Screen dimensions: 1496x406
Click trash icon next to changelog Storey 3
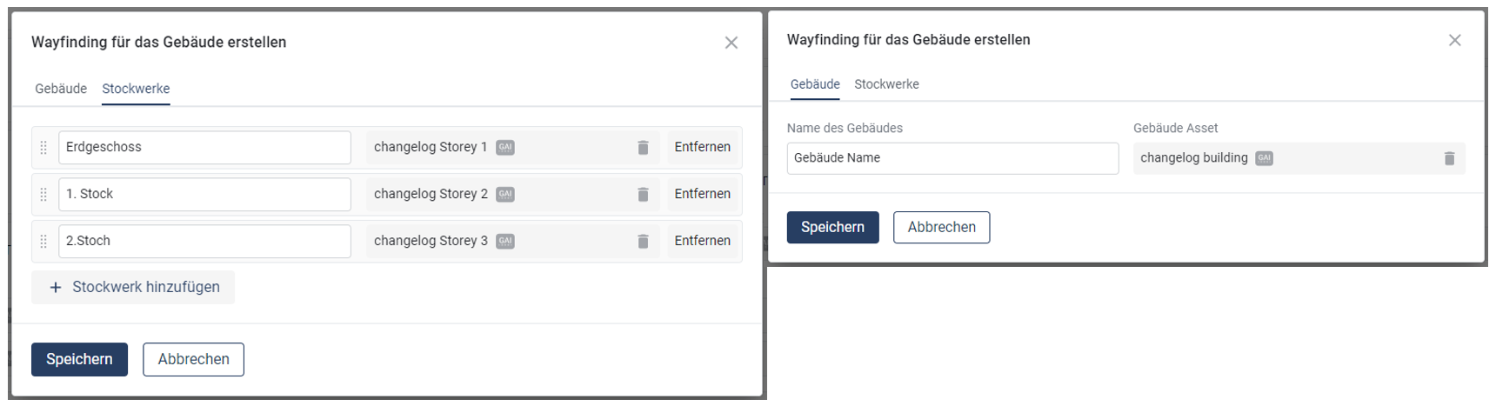click(x=643, y=242)
